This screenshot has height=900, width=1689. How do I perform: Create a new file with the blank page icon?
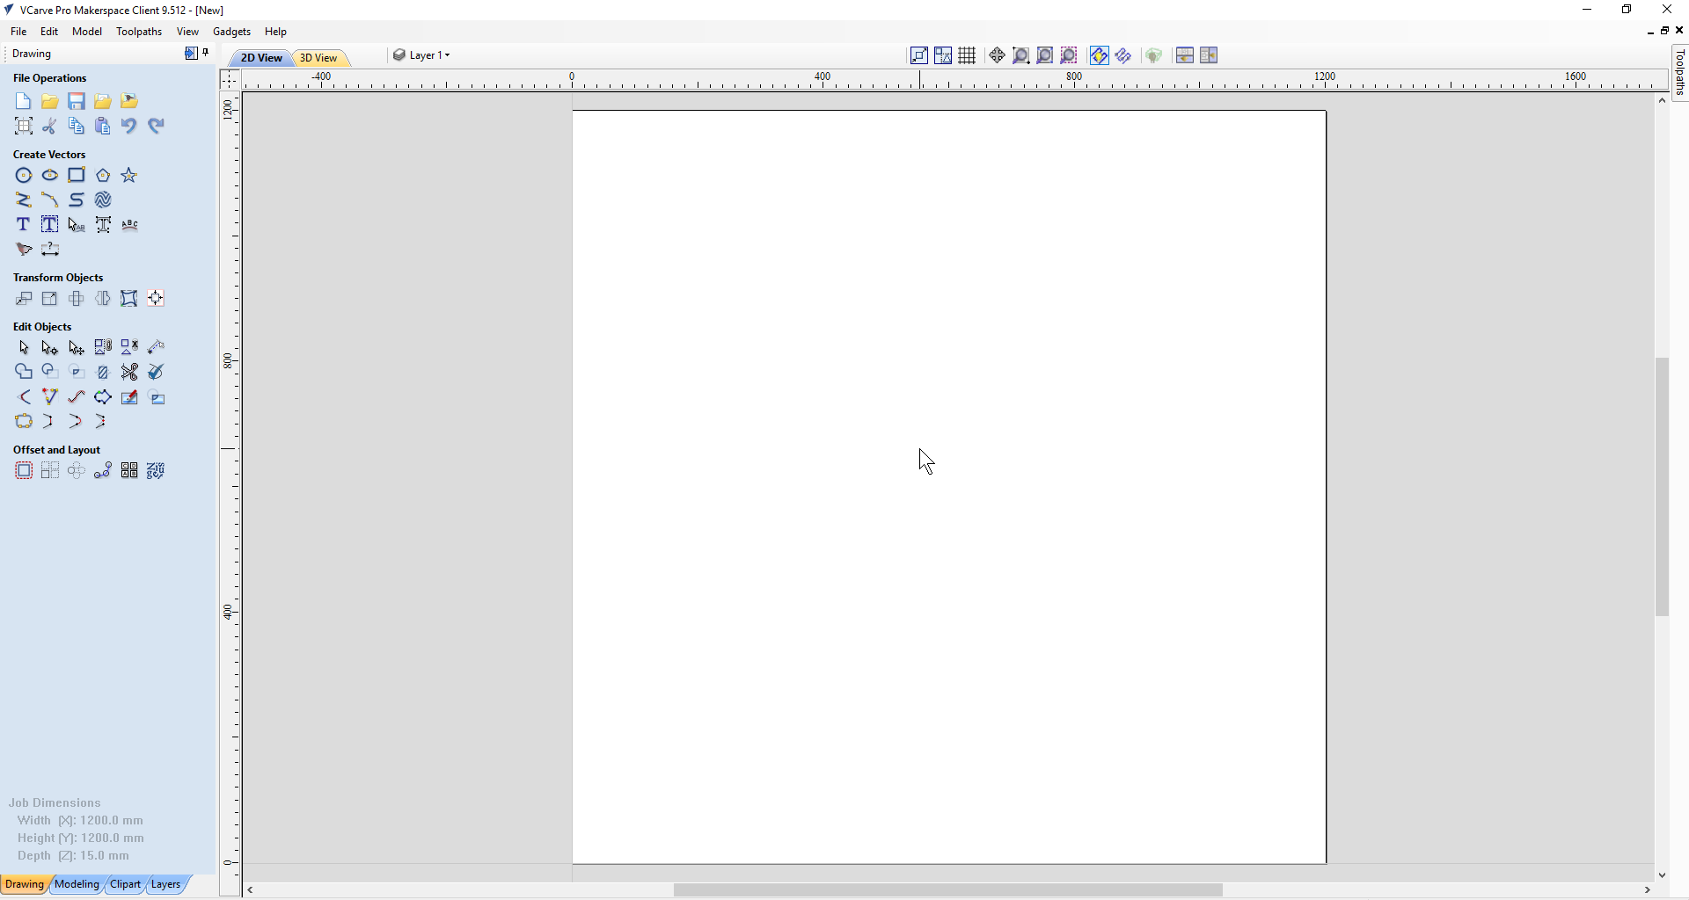24,102
